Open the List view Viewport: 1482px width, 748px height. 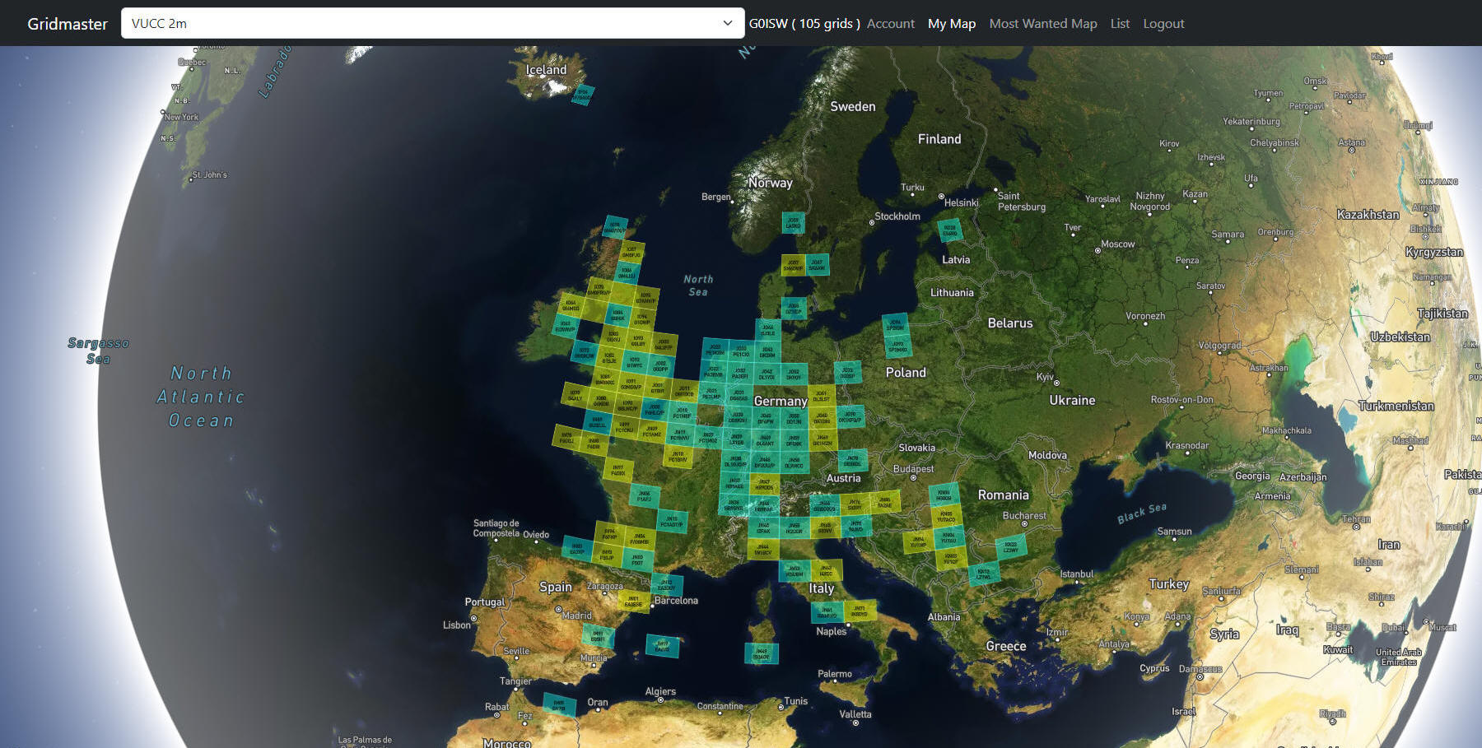(1120, 24)
